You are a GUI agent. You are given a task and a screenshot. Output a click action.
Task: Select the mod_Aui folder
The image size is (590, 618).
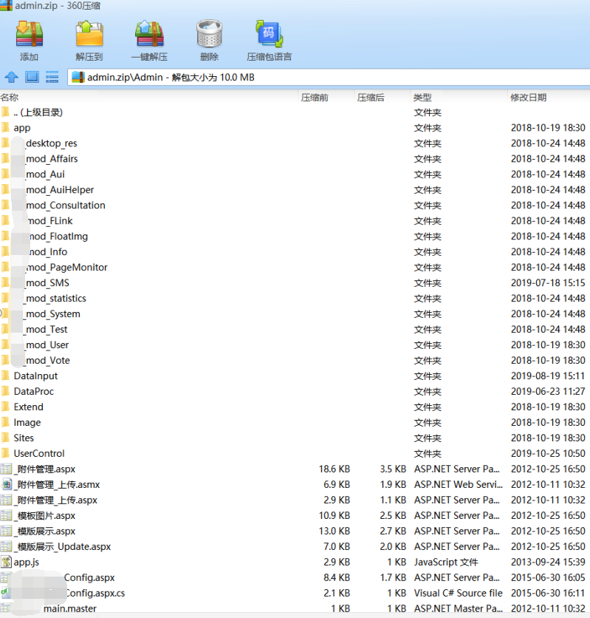tap(45, 174)
